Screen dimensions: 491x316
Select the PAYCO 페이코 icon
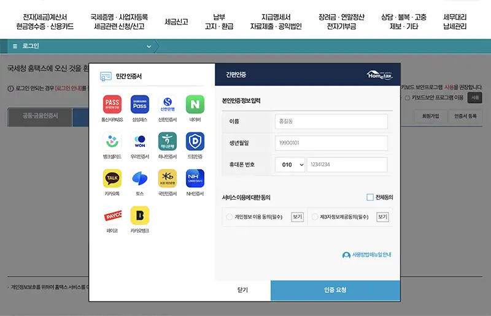coord(112,216)
